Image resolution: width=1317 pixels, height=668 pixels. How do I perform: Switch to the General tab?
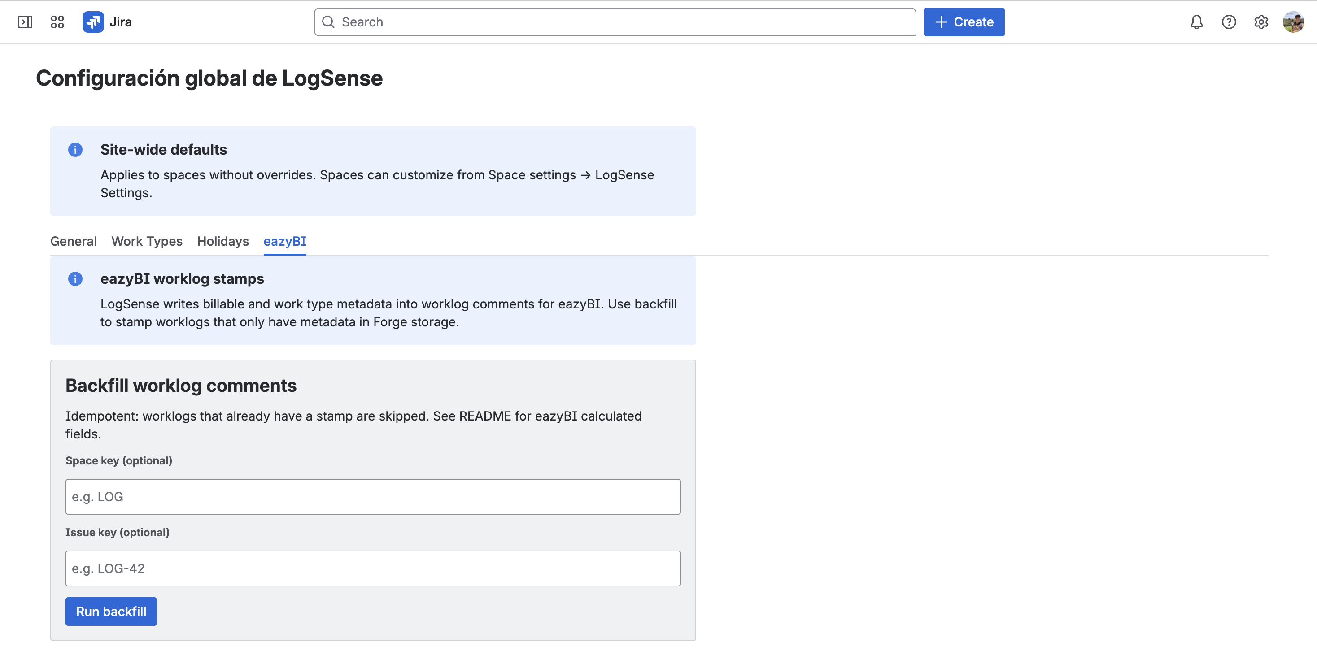73,241
